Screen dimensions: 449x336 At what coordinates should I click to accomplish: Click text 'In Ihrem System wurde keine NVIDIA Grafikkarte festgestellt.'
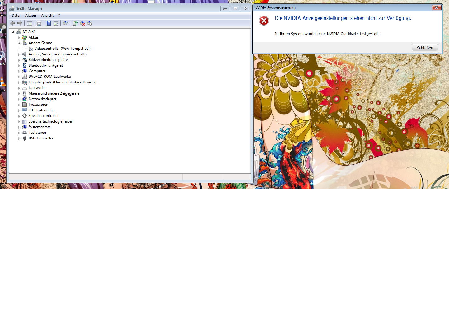point(327,34)
